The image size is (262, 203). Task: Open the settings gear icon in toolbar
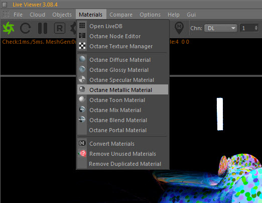click(73, 28)
